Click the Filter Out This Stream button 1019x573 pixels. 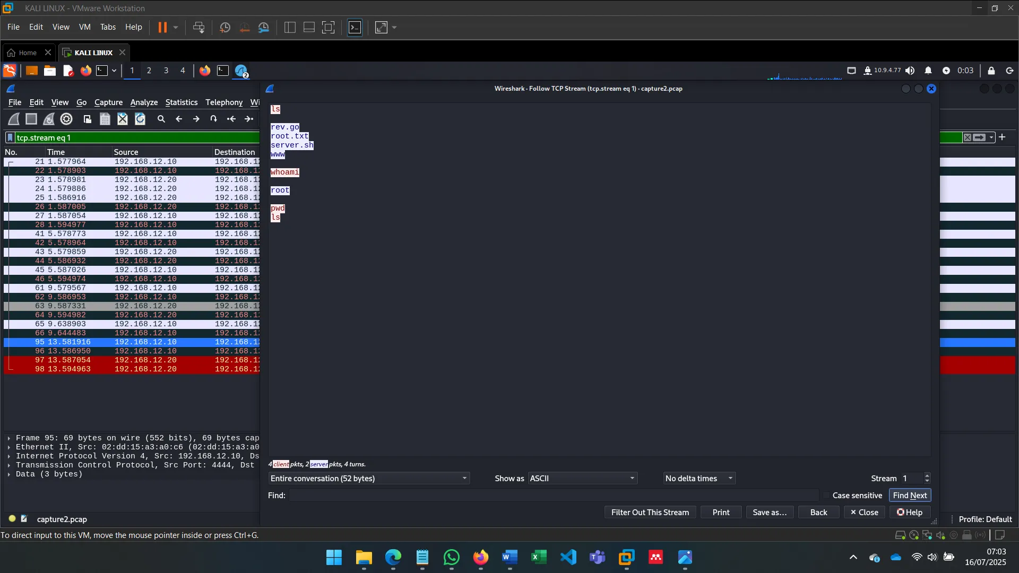pos(650,512)
